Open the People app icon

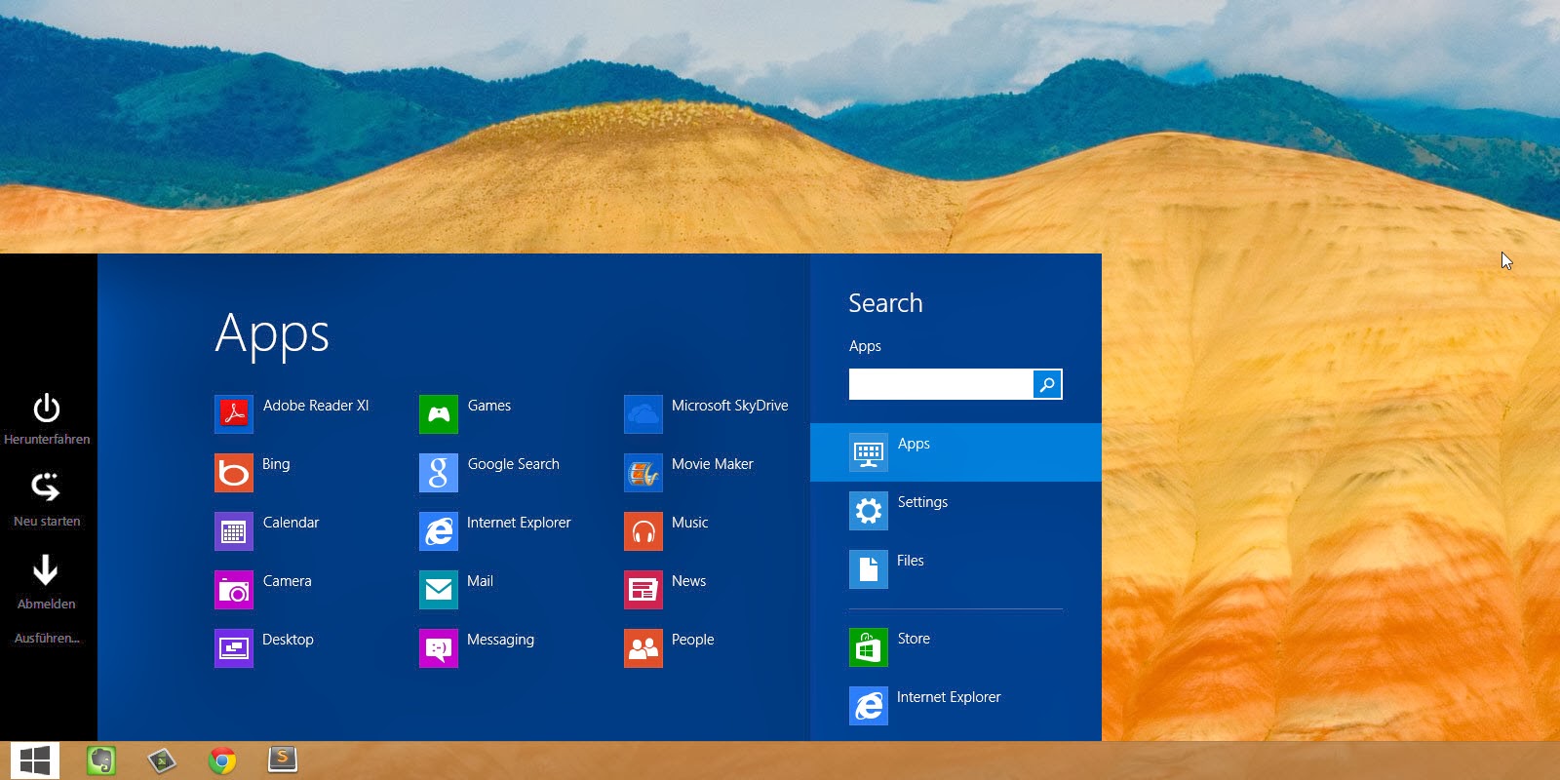coord(643,648)
